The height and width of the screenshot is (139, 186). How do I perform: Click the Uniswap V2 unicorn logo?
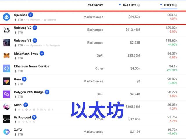pyautogui.click(x=6, y=30)
